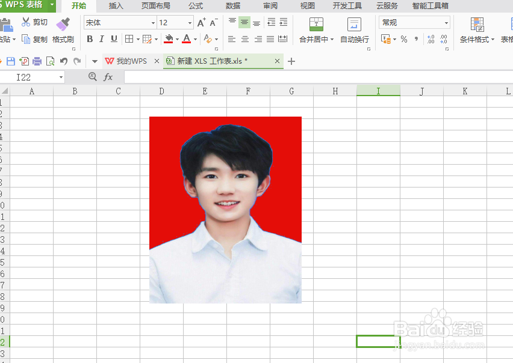Open the 页面布局 ribbon tab
Image resolution: width=513 pixels, height=363 pixels.
(156, 6)
